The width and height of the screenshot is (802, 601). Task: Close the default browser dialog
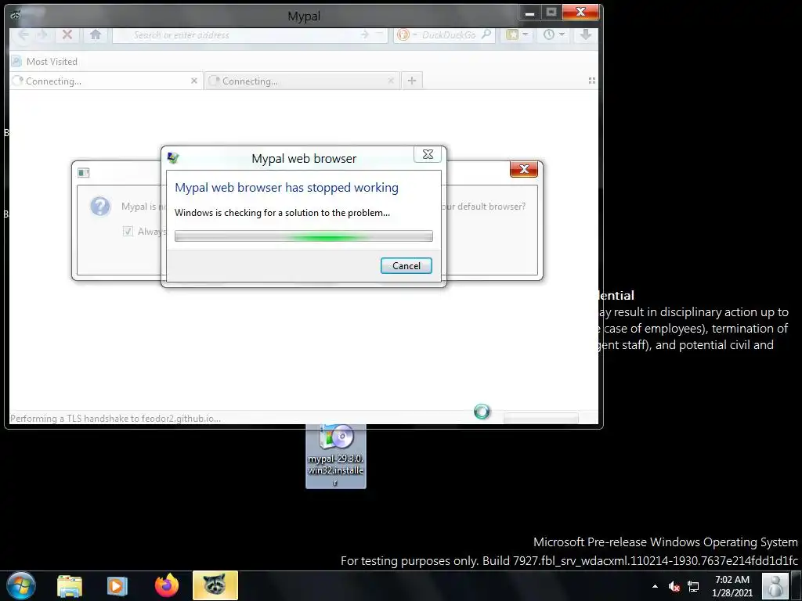click(x=524, y=169)
